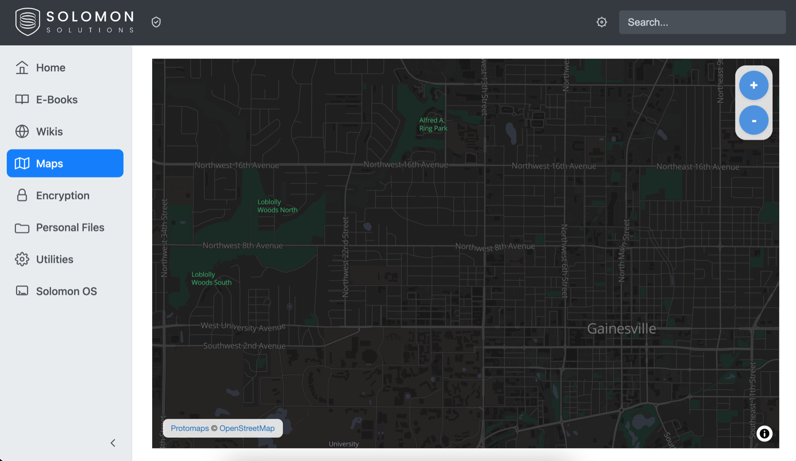The width and height of the screenshot is (796, 461).
Task: Click the open book icon beside E-Books
Action: point(22,99)
